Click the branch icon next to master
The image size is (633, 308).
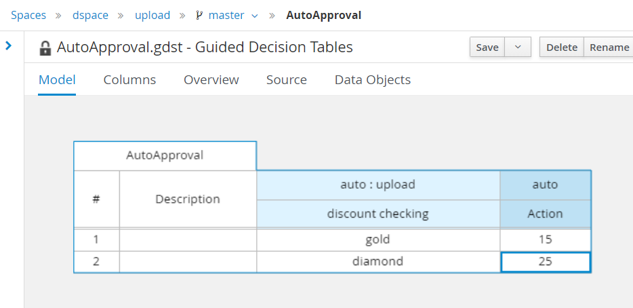[x=199, y=16]
